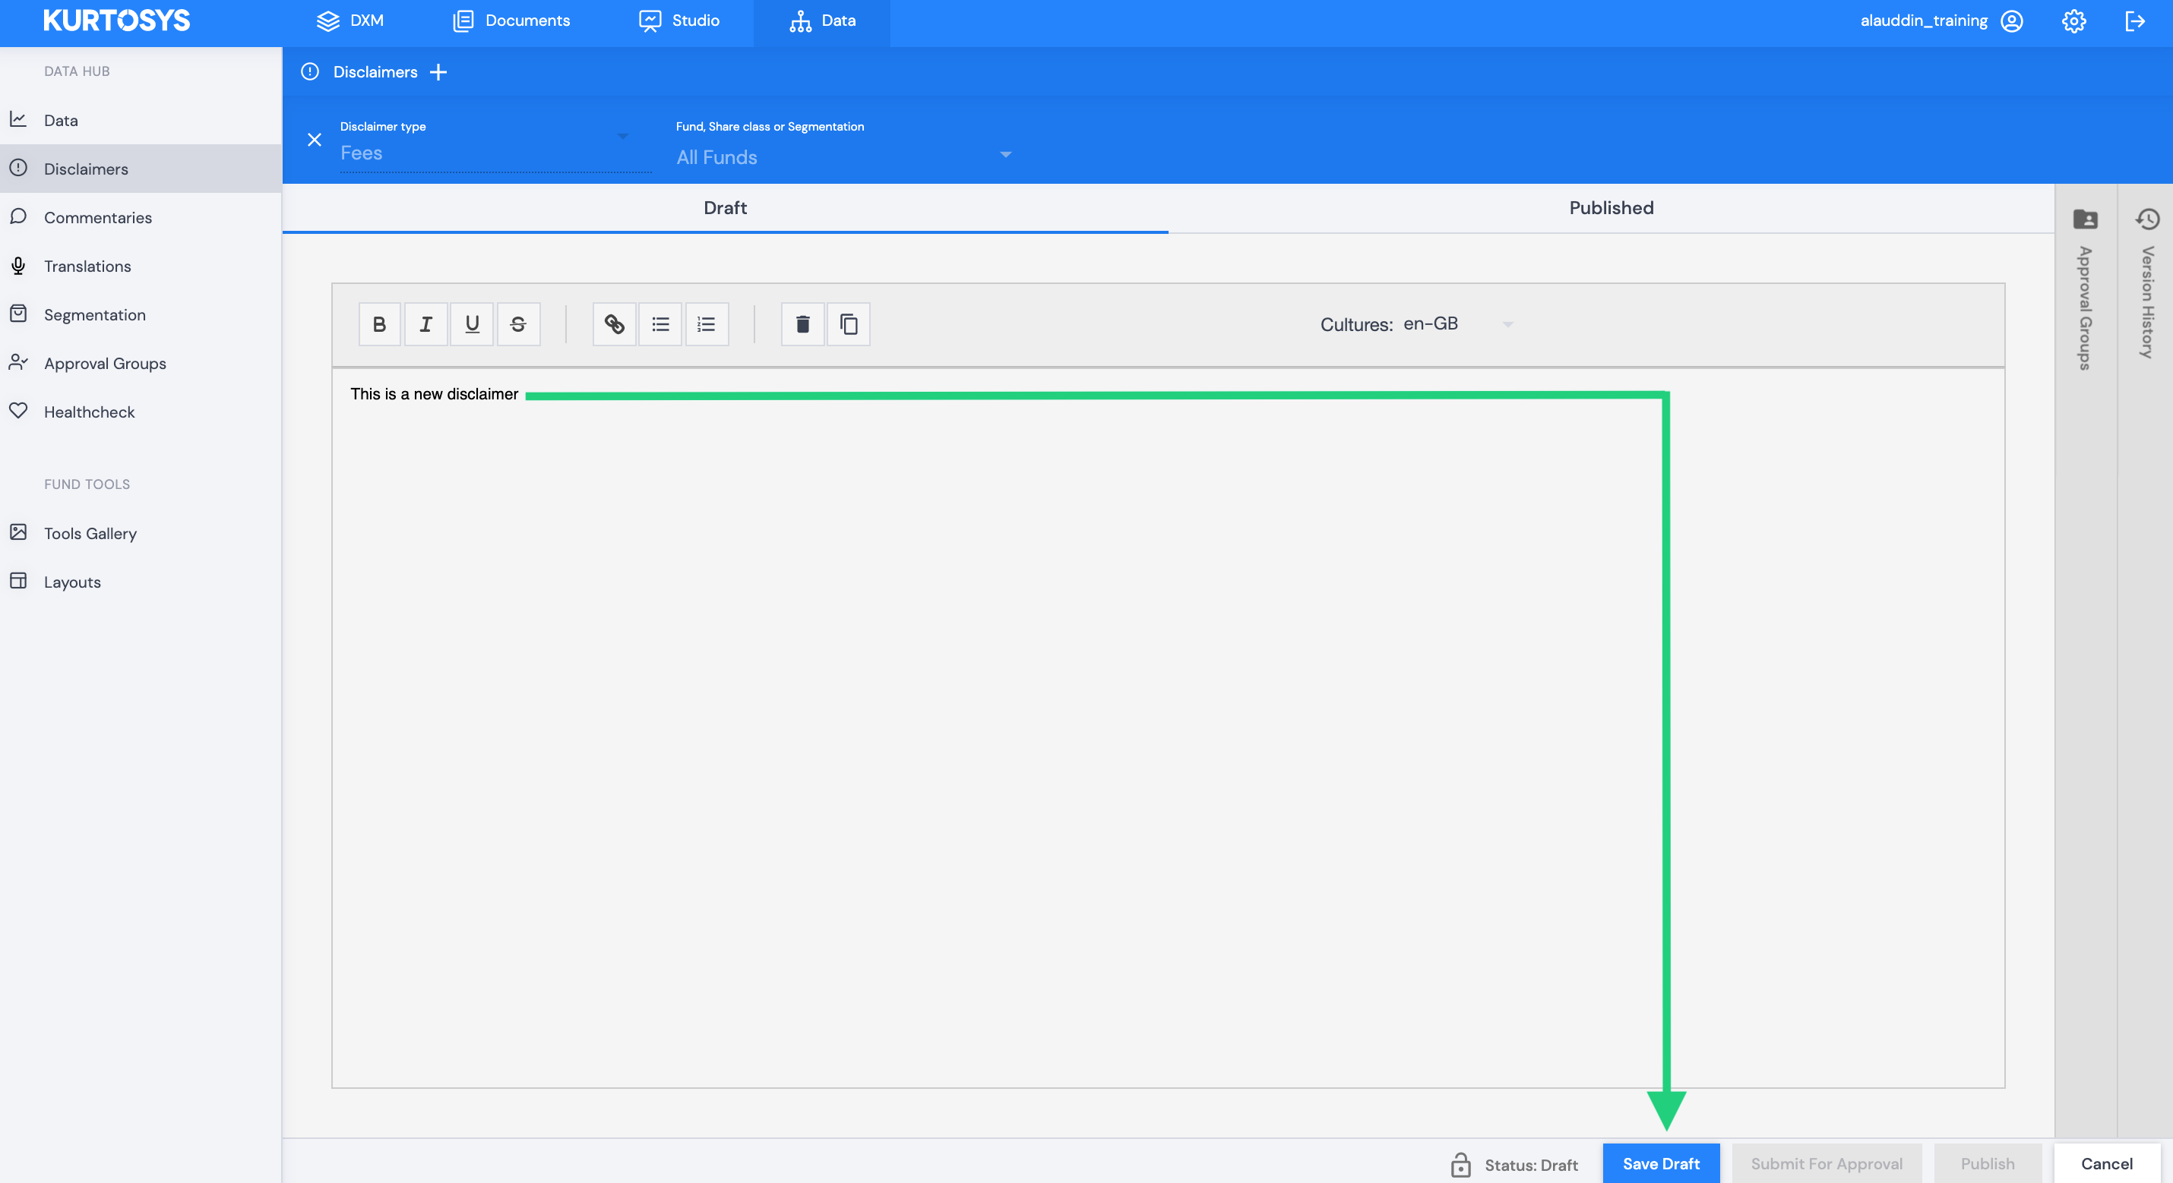2173x1183 pixels.
Task: Open the Version History side panel
Action: (x=2148, y=285)
